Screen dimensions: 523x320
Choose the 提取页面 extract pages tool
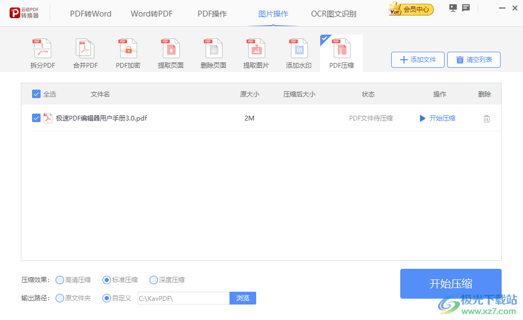pos(171,53)
